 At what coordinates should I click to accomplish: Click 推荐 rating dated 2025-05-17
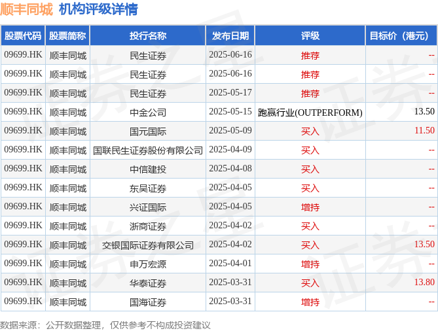coord(310,93)
